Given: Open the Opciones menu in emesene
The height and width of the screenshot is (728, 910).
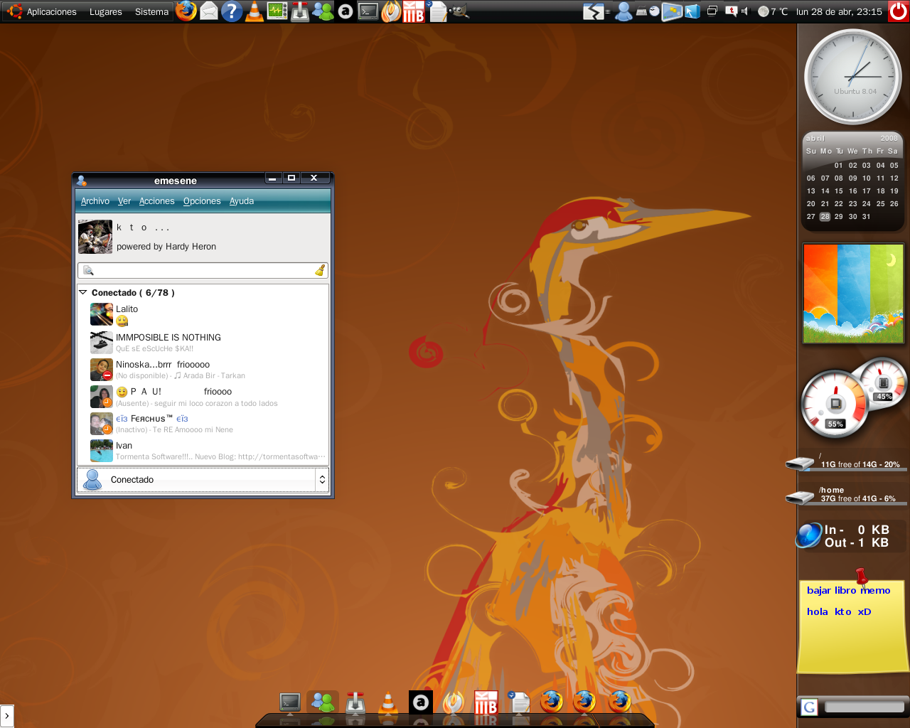Looking at the screenshot, I should pos(202,201).
